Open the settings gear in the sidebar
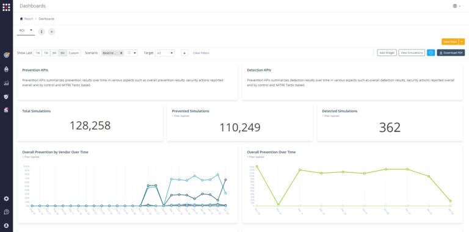This screenshot has width=469, height=232. [x=6, y=199]
